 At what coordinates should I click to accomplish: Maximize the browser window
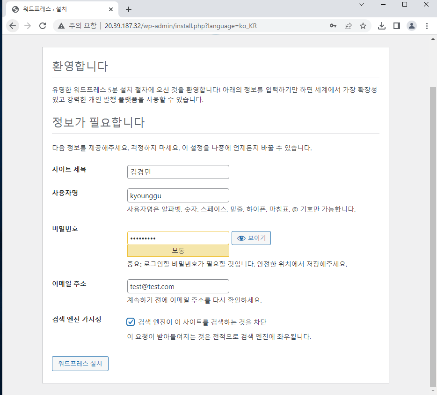click(x=405, y=4)
